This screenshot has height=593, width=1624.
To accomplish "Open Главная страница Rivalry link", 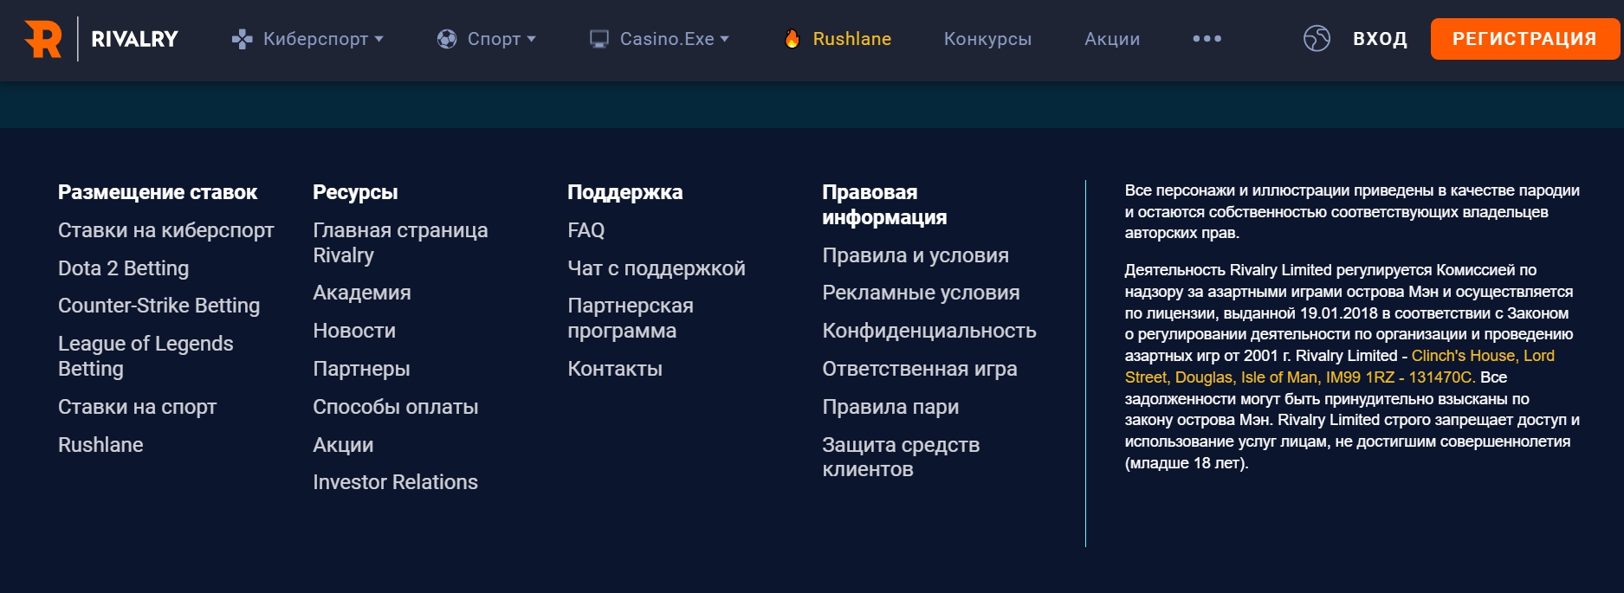I will [400, 242].
